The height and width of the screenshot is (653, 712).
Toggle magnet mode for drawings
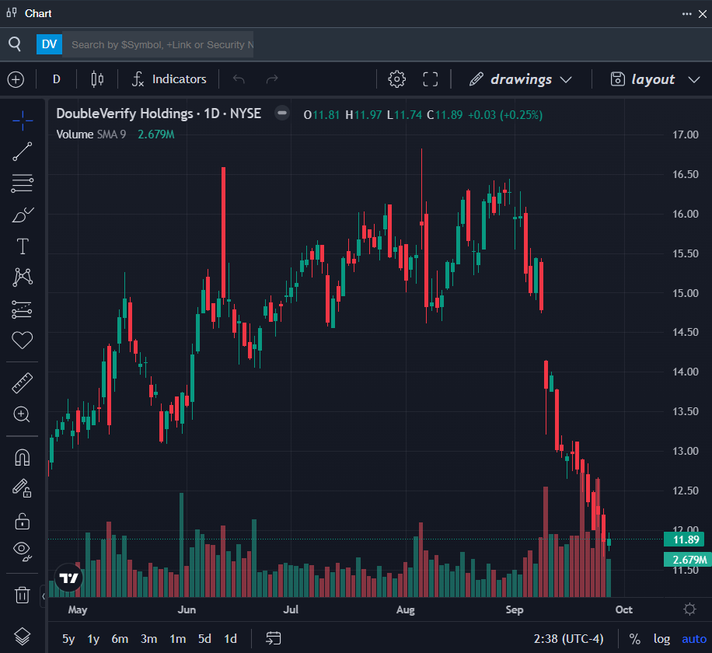tap(23, 457)
